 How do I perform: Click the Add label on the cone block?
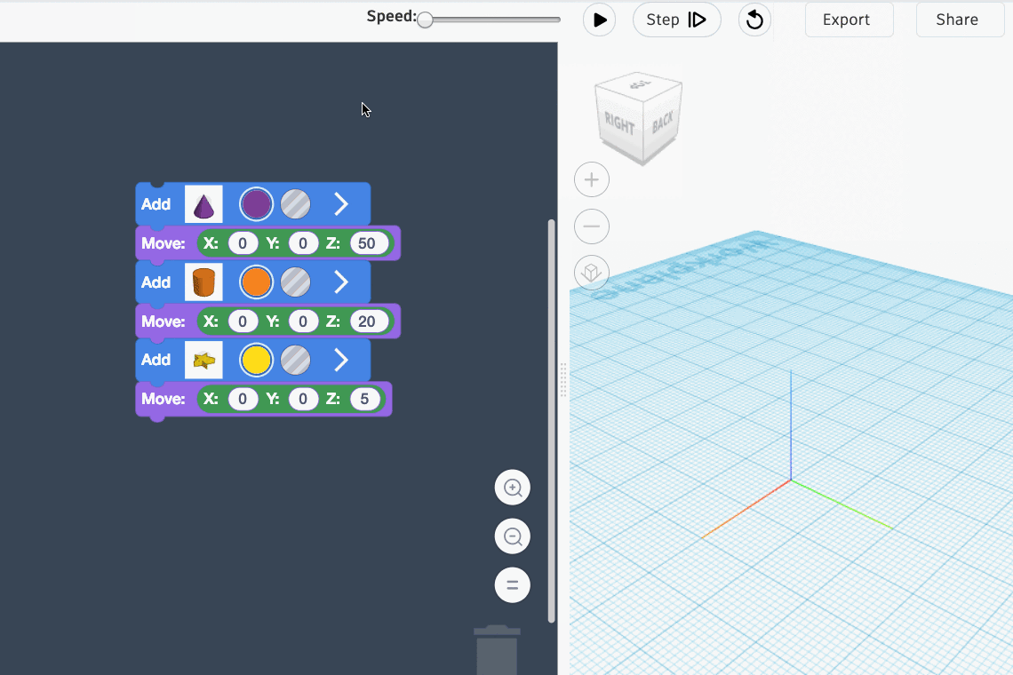[156, 205]
